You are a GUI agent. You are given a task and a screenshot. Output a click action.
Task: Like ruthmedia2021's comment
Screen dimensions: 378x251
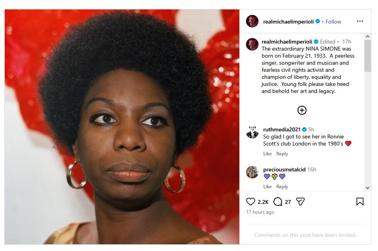click(268, 154)
